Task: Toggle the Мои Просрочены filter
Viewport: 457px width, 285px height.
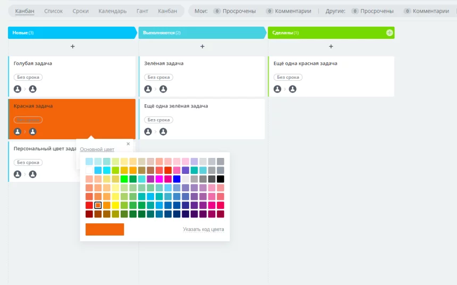Action: pyautogui.click(x=234, y=11)
